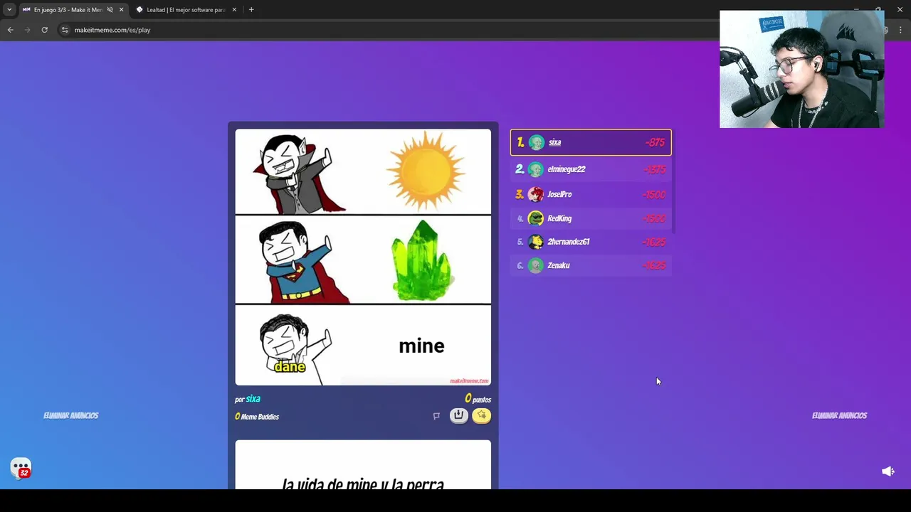This screenshot has height=512, width=911.
Task: Select player RedKing in the ranking
Action: pos(591,218)
